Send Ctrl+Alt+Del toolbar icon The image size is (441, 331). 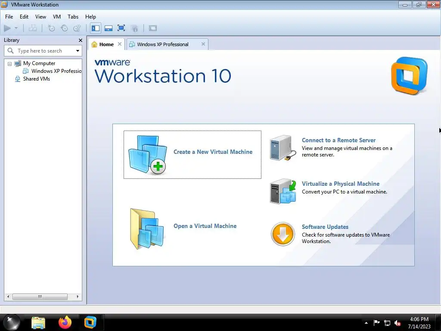coord(33,28)
